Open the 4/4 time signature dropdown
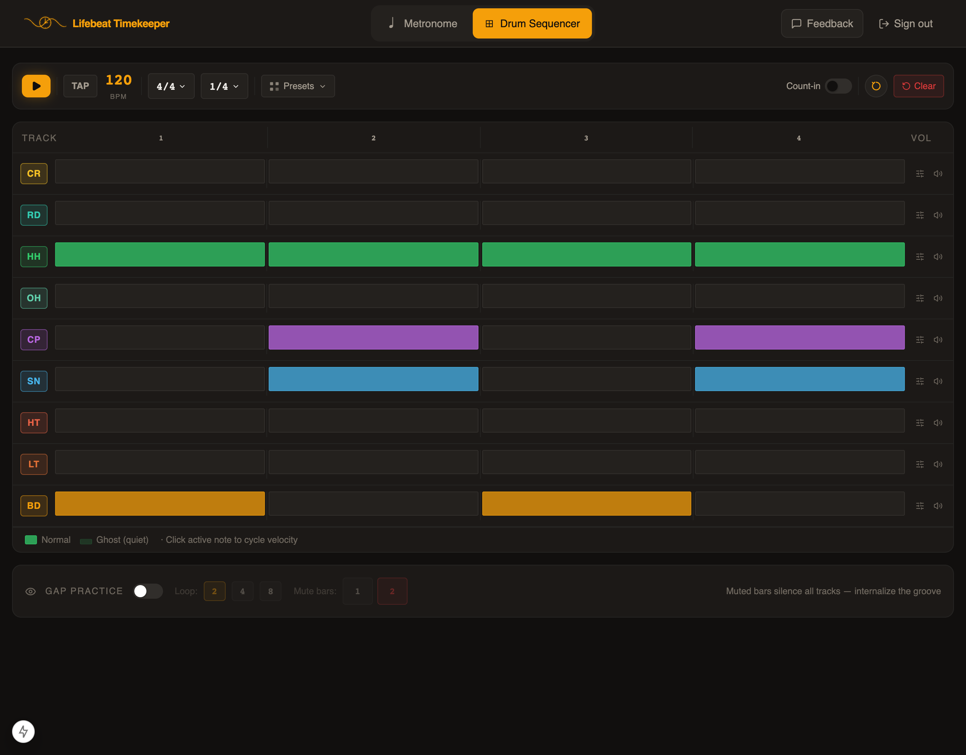This screenshot has height=755, width=966. pyautogui.click(x=171, y=86)
